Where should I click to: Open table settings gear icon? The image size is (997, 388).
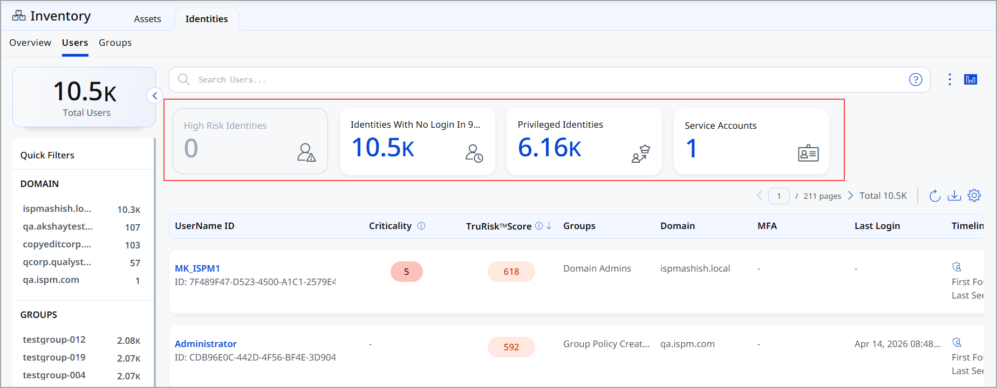[974, 196]
